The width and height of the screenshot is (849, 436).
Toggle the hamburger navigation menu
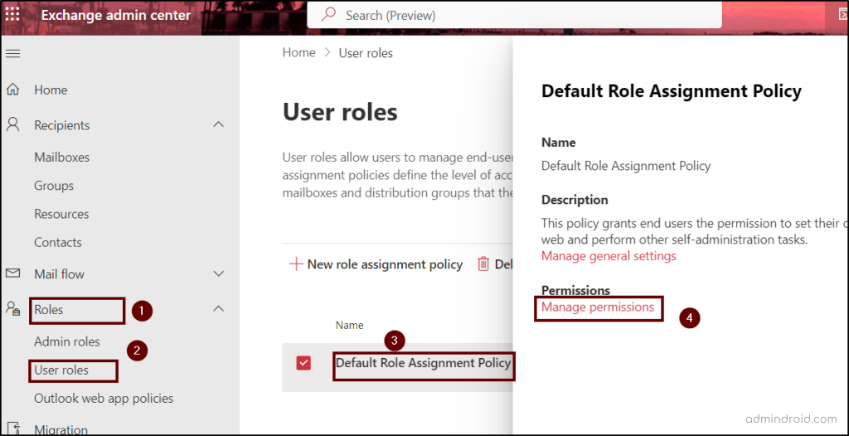12,53
